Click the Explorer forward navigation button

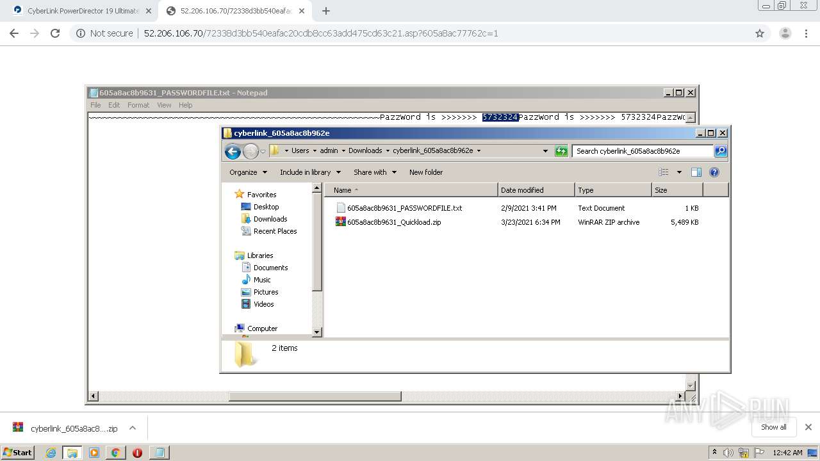250,151
